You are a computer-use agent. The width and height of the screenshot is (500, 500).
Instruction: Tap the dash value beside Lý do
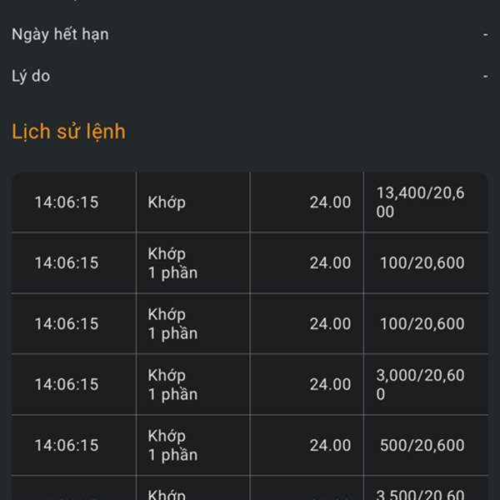click(485, 76)
